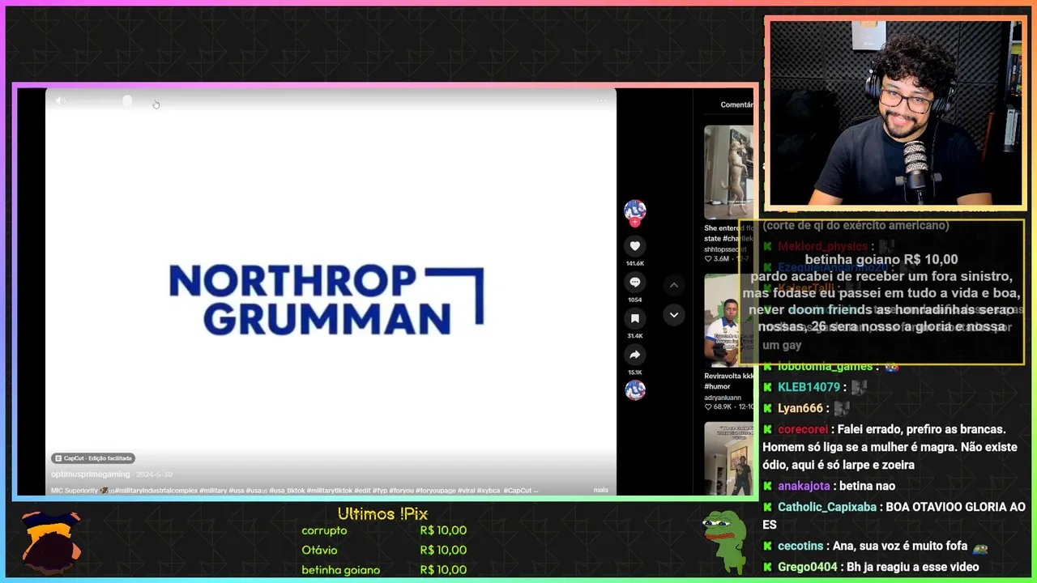Go to previous video up chevron

coord(673,285)
